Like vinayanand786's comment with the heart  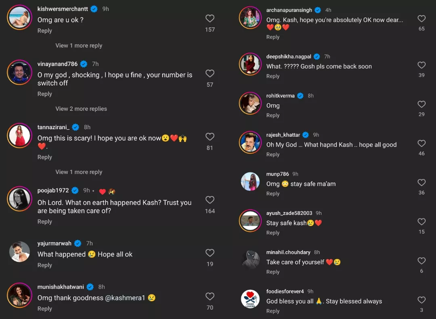pyautogui.click(x=210, y=73)
